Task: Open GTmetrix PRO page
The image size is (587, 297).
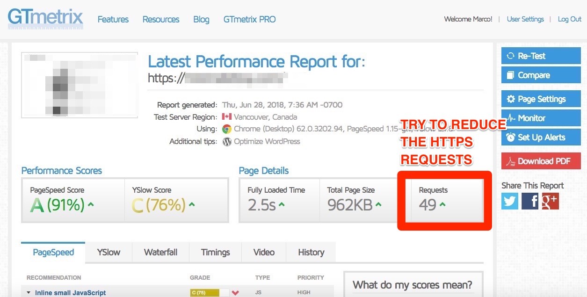Action: (x=249, y=19)
